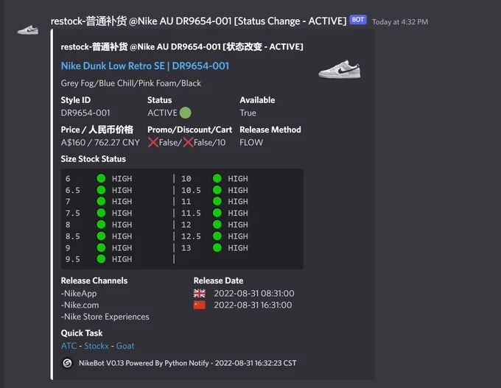Click the green dot for size 8
The width and height of the screenshot is (501, 388).
click(101, 225)
